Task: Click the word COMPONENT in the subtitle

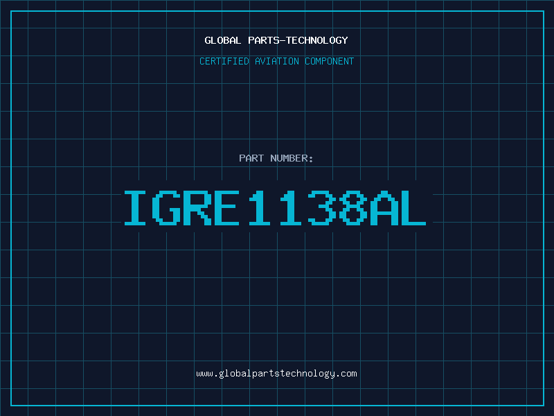Action: click(x=330, y=61)
